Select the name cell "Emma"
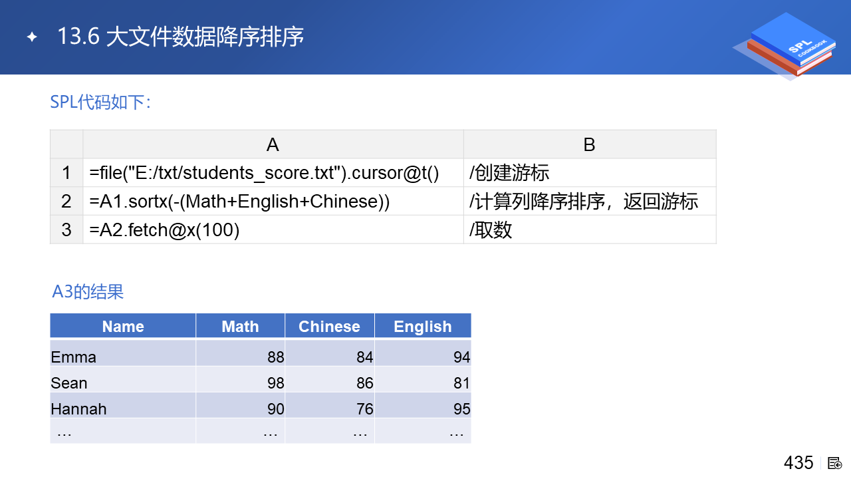The image size is (851, 479). 123,353
